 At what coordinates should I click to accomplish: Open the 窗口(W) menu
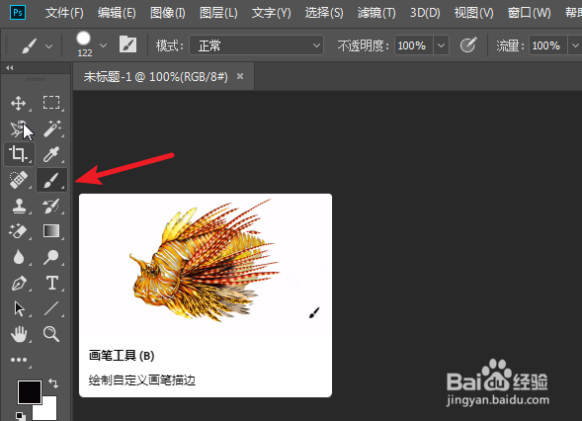coord(529,13)
